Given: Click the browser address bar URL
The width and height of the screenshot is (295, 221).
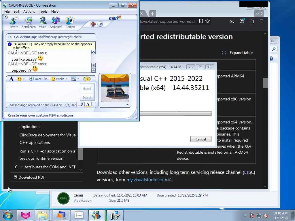Looking at the screenshot, I should (167, 21).
